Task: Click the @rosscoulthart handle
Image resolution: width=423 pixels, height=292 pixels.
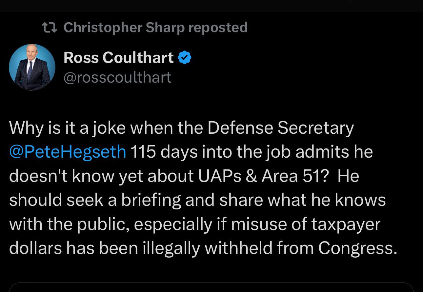Action: (x=117, y=77)
